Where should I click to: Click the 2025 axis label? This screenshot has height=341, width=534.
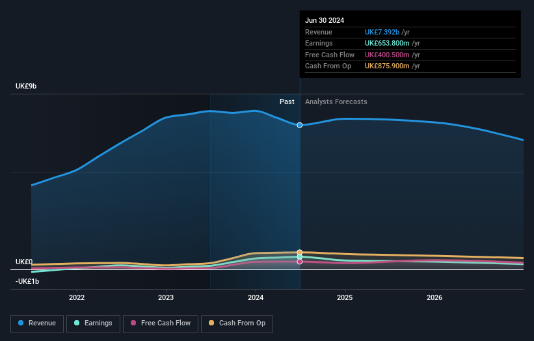coord(345,297)
